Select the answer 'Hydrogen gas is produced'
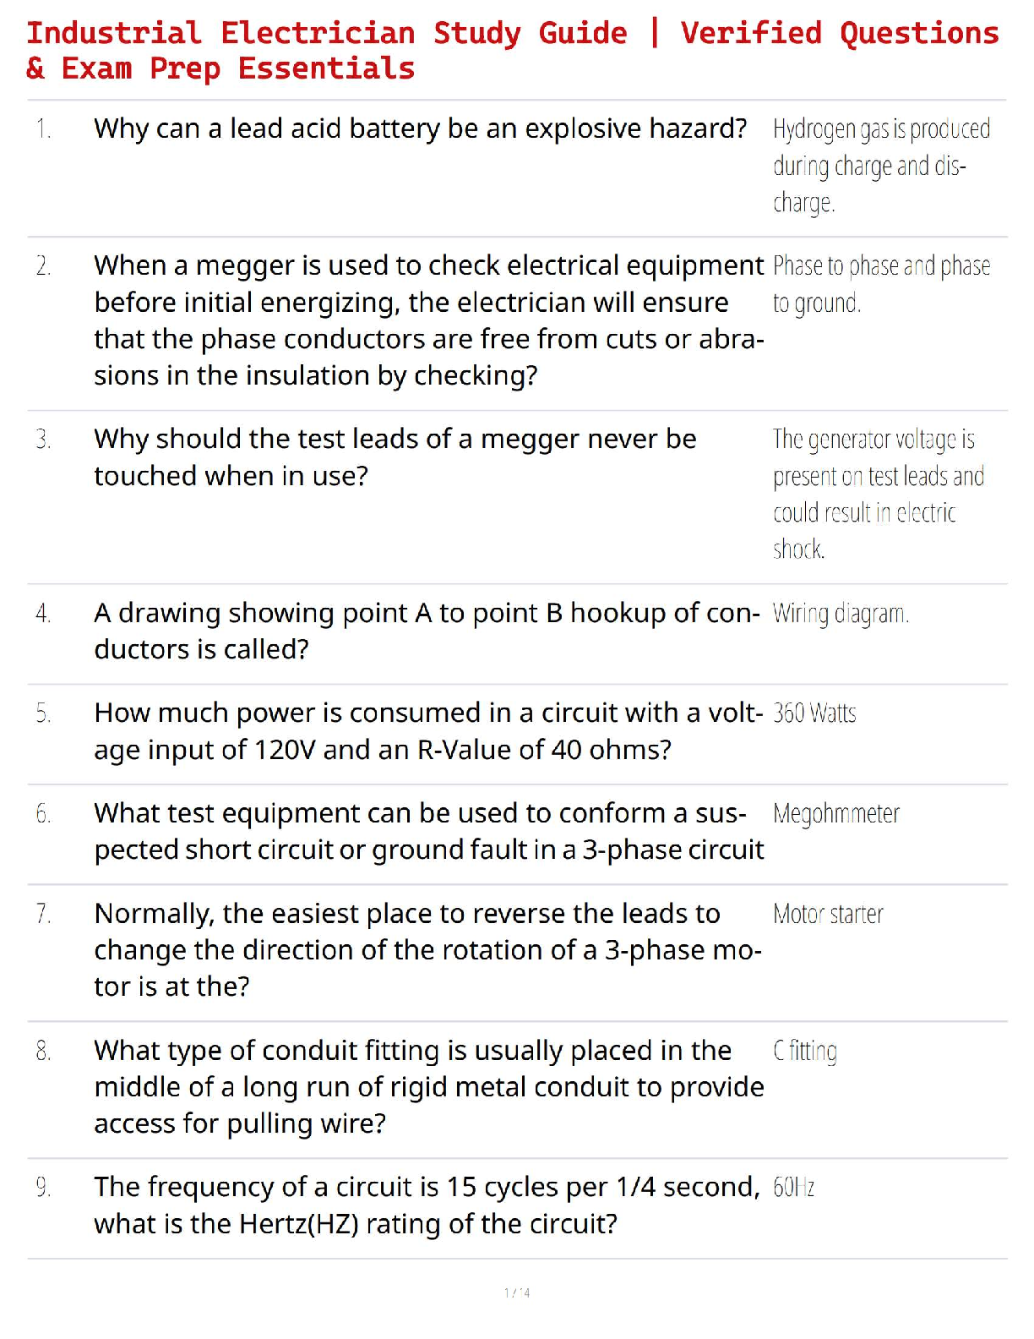Viewport: 1034px width, 1339px height. (880, 166)
